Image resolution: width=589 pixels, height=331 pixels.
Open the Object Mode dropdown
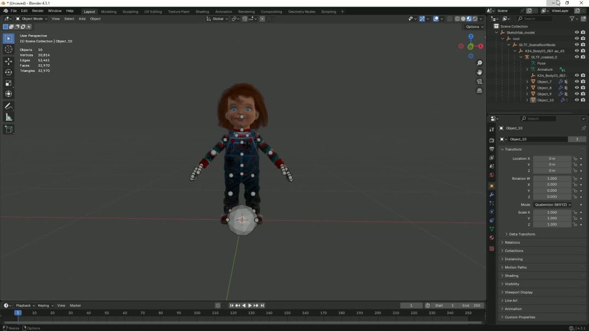[32, 19]
